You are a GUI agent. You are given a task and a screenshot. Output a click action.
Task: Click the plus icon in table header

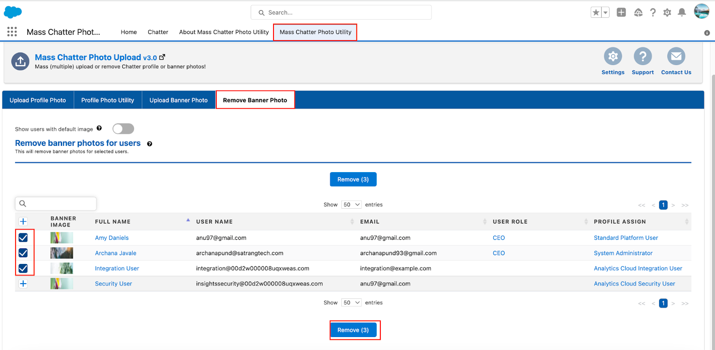[23, 222]
